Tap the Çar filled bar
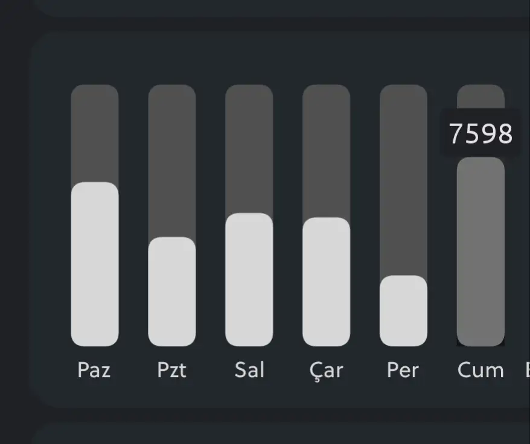The image size is (530, 444). [326, 282]
